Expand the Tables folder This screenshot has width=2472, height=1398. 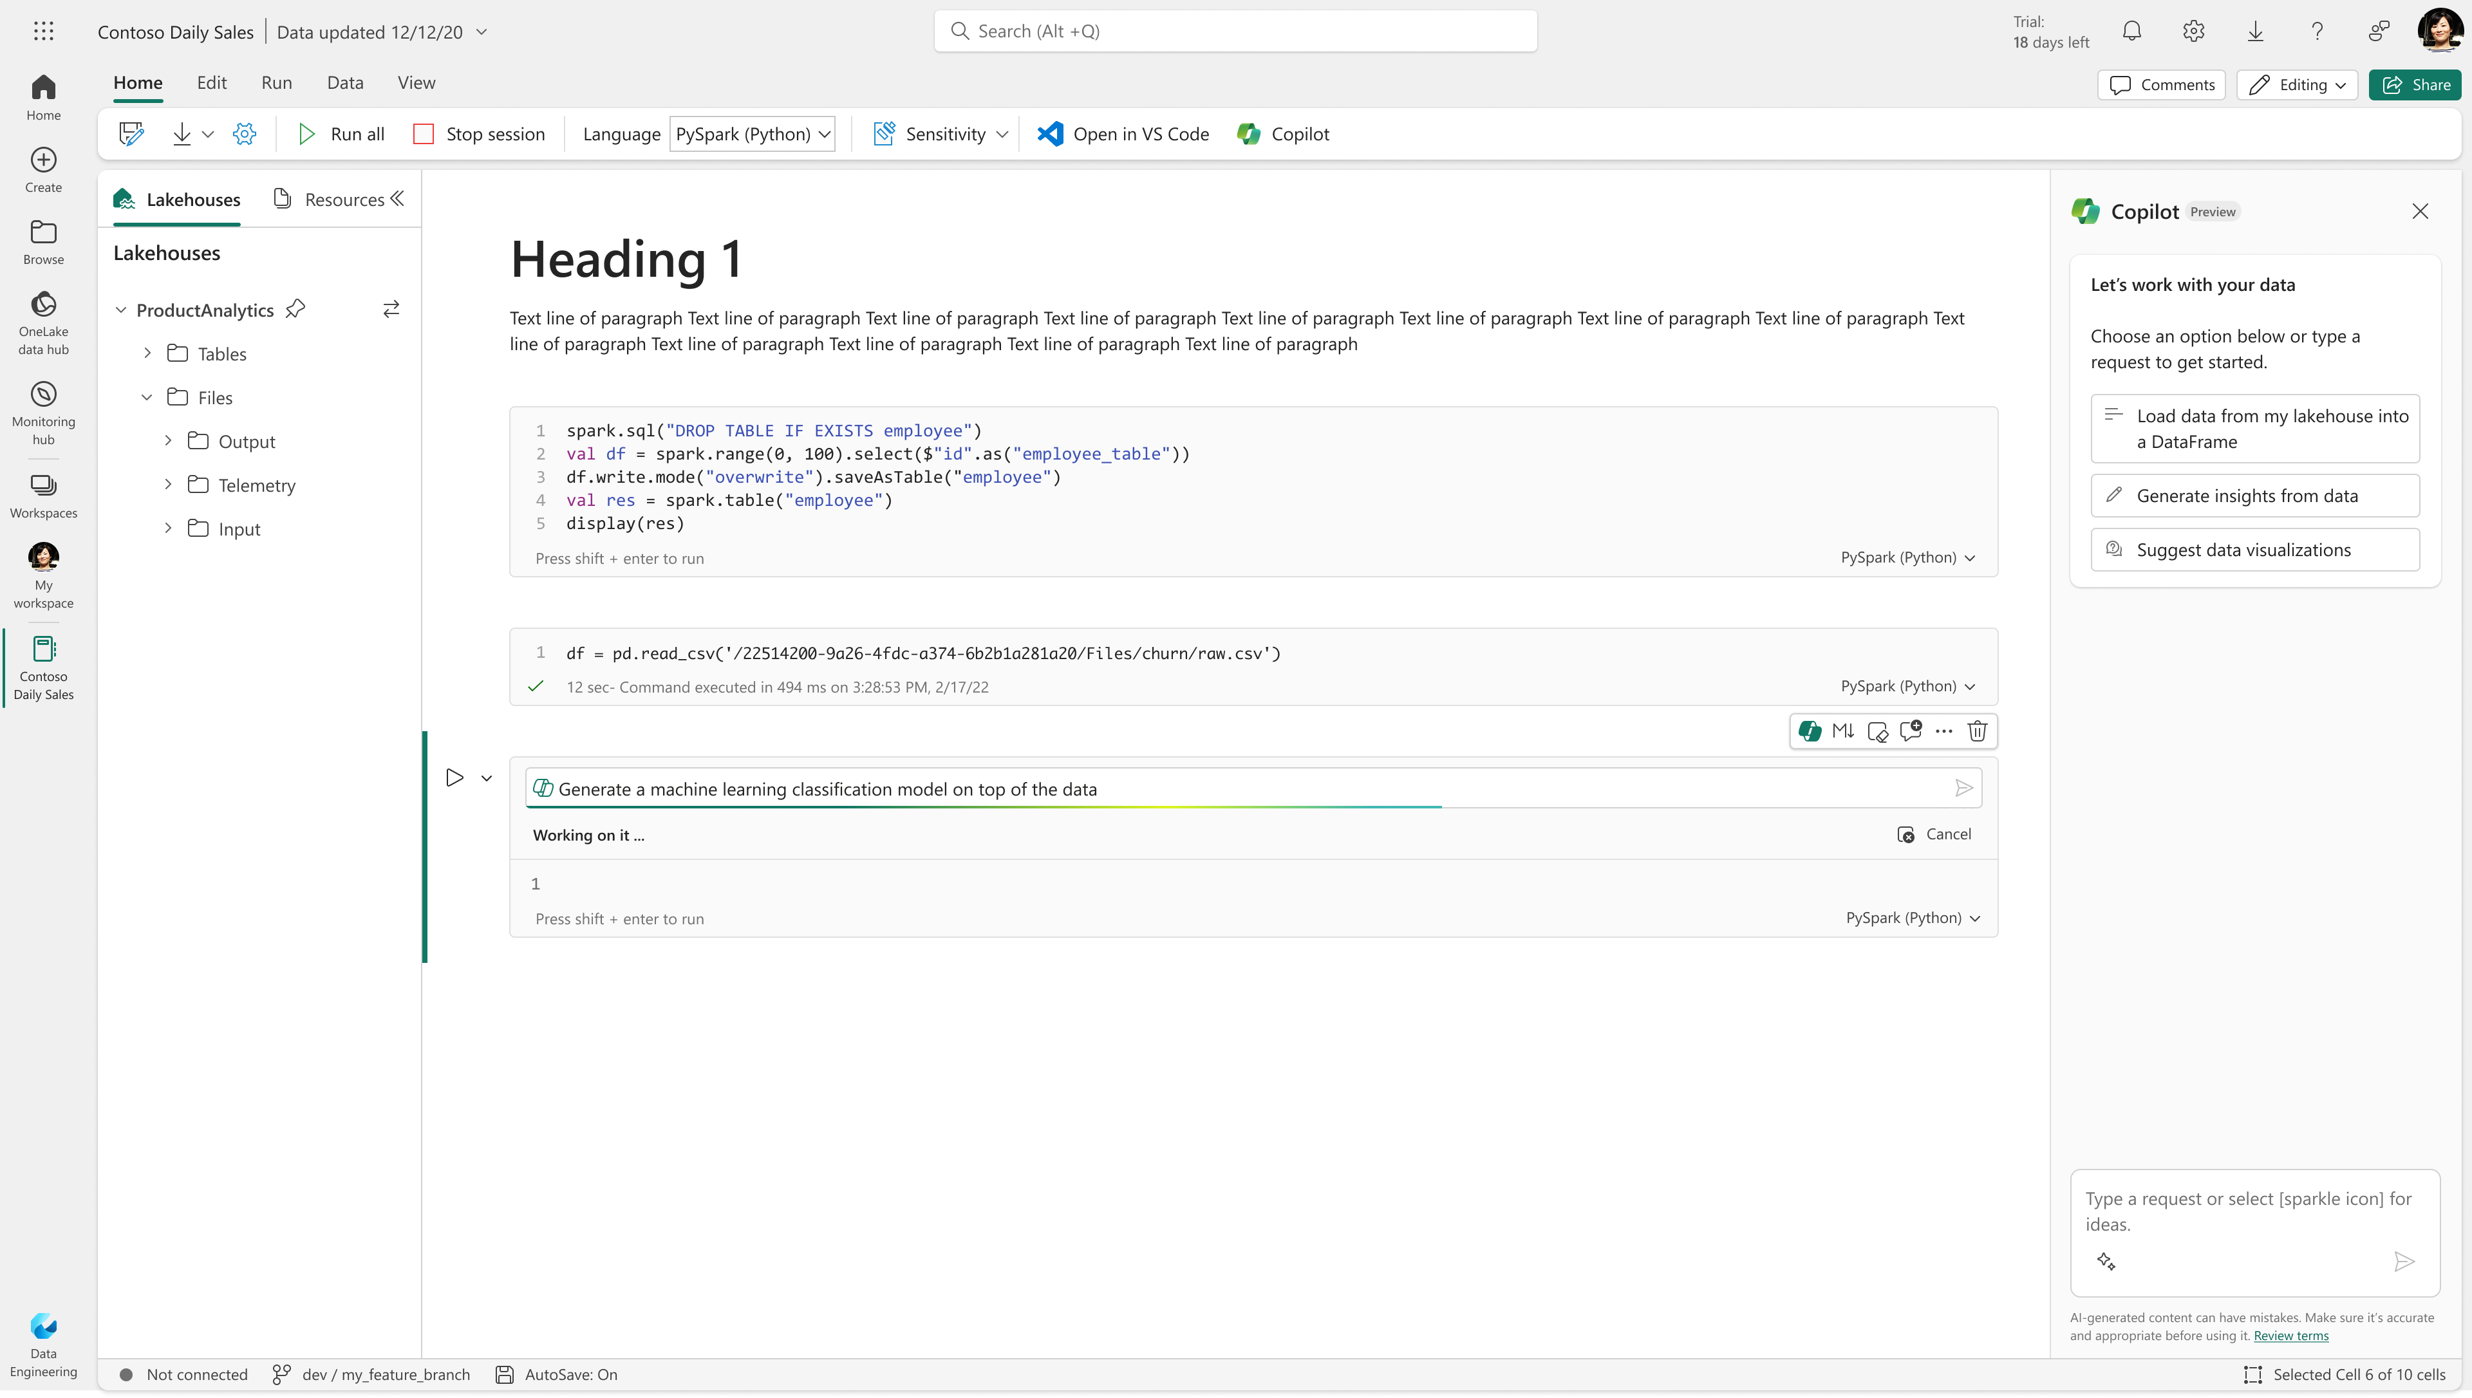pyautogui.click(x=147, y=353)
